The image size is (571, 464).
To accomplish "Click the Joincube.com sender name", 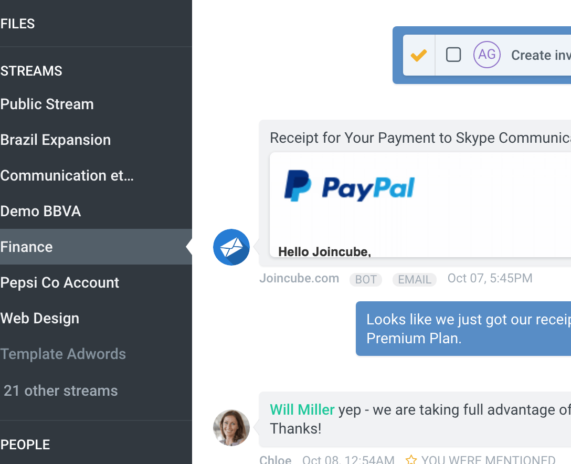I will 299,279.
